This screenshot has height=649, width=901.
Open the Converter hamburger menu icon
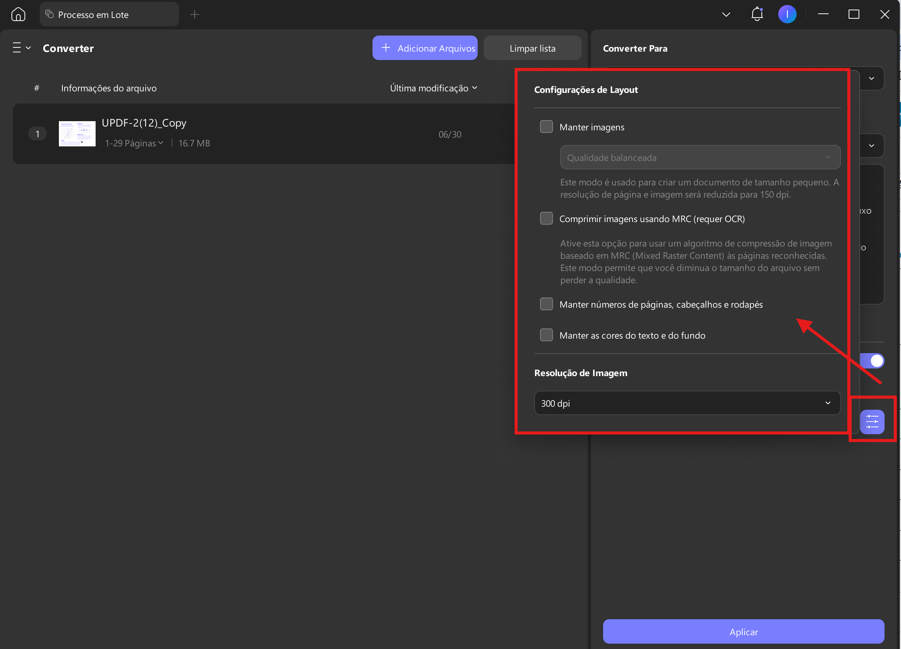click(x=17, y=48)
